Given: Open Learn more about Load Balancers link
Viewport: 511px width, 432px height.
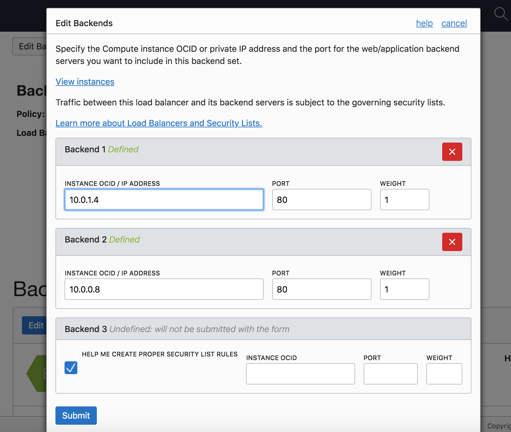Looking at the screenshot, I should [x=159, y=123].
